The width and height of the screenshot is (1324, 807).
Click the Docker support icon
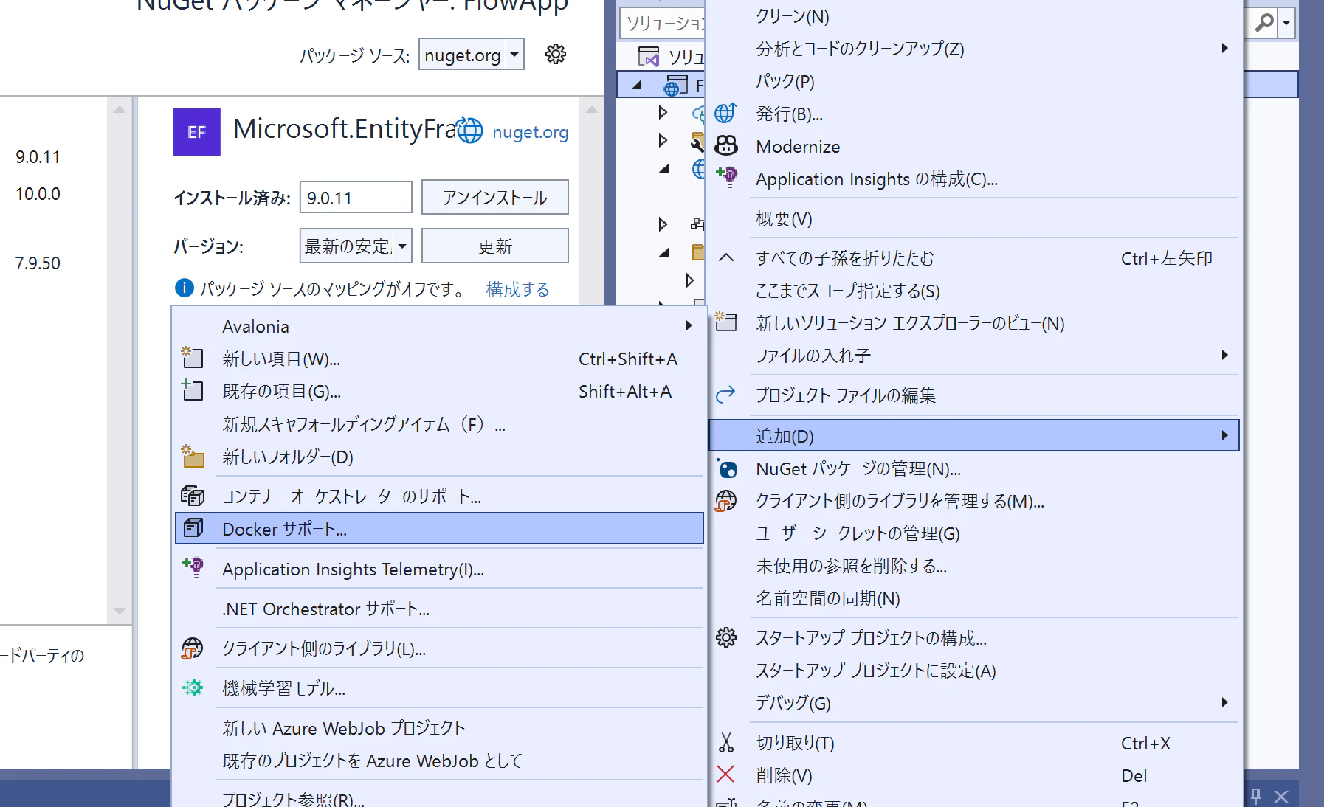point(193,528)
